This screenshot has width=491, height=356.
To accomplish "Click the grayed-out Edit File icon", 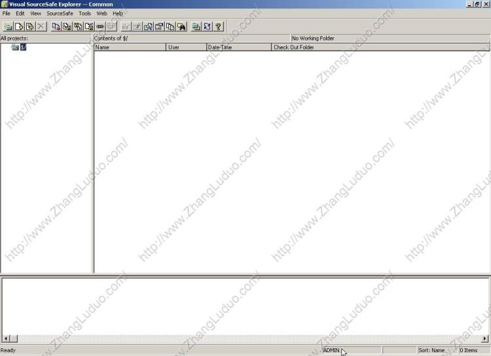I will (x=137, y=27).
